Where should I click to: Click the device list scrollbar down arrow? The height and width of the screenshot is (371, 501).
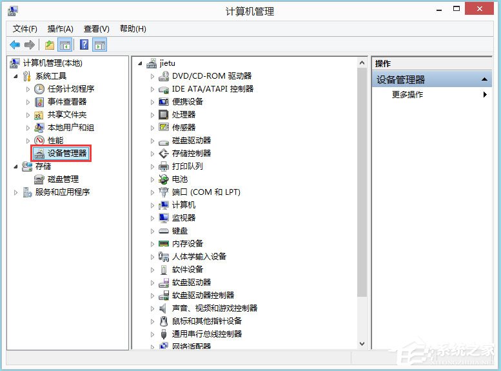[x=362, y=344]
